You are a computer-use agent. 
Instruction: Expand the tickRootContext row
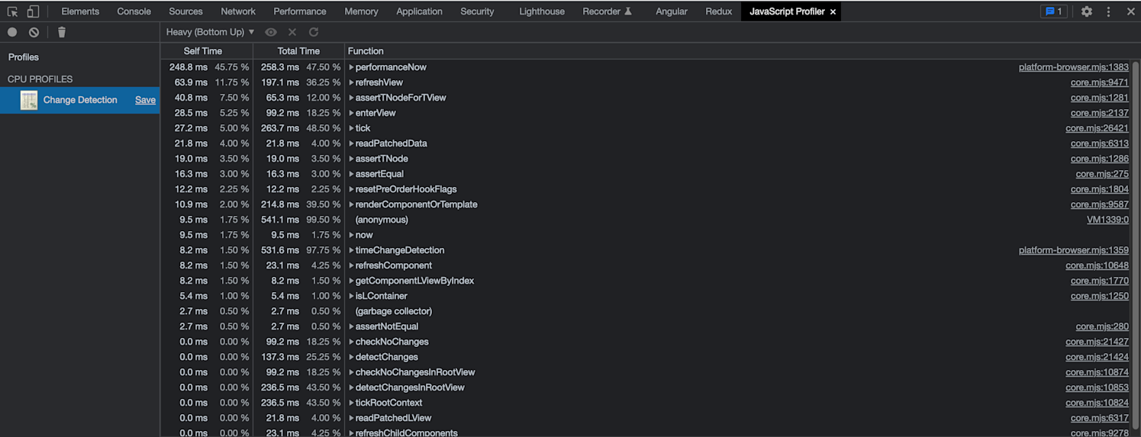351,403
